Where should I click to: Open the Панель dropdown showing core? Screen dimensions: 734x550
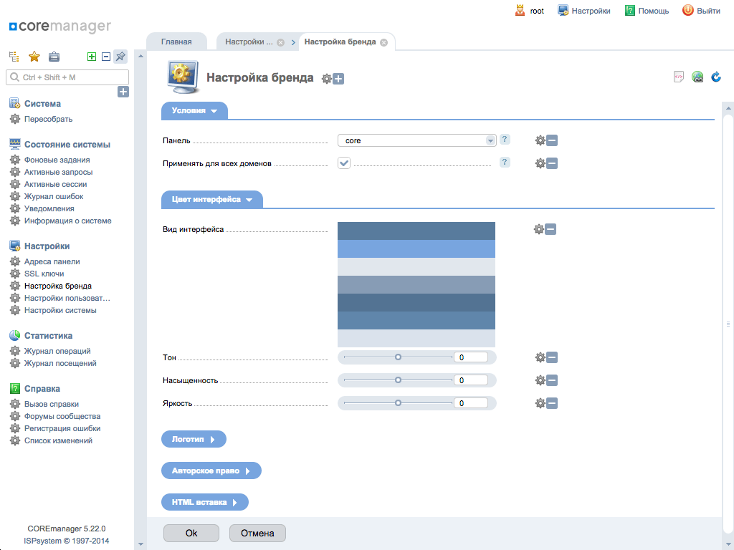416,140
